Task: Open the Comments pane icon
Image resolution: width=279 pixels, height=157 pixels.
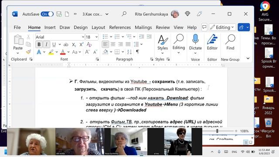Action: [204, 27]
